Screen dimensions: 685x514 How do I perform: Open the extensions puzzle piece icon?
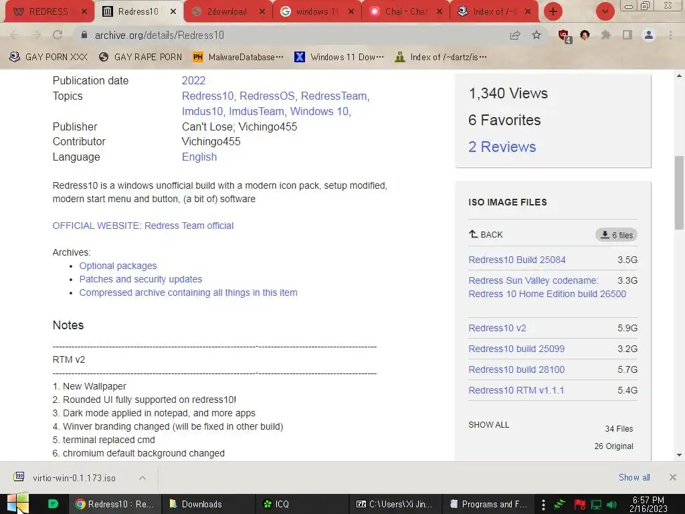[x=606, y=35]
